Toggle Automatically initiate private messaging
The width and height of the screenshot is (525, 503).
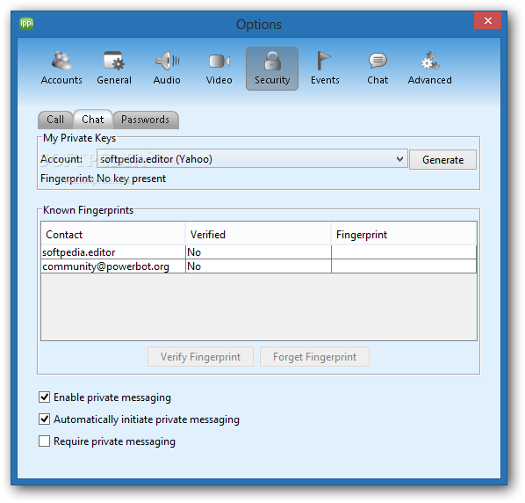click(x=44, y=419)
